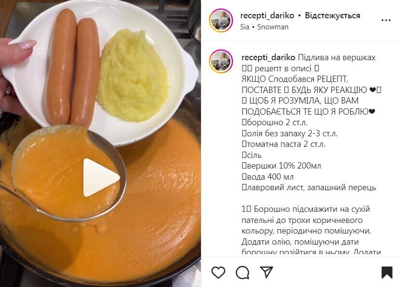
Task: Click the ladle of orange sauce
Action: 67,174
